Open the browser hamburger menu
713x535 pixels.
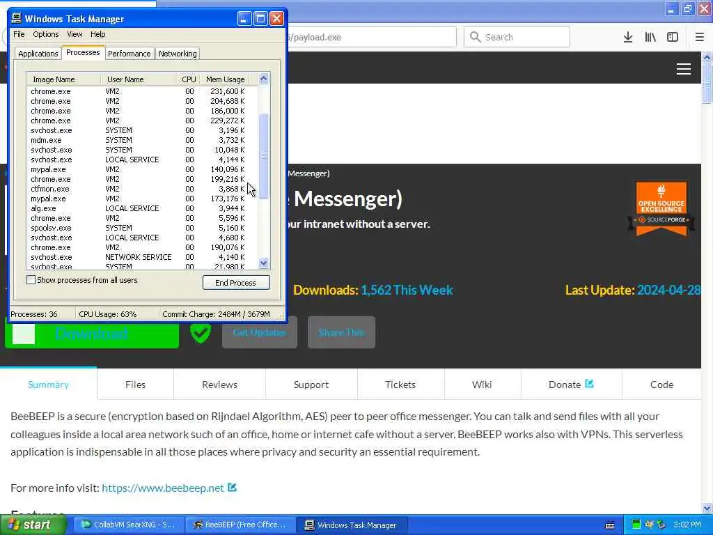pyautogui.click(x=699, y=38)
